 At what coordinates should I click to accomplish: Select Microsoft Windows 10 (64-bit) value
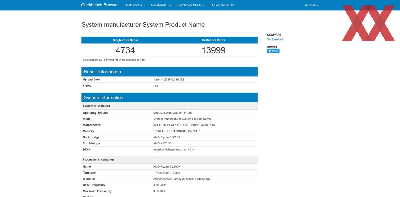[172, 113]
